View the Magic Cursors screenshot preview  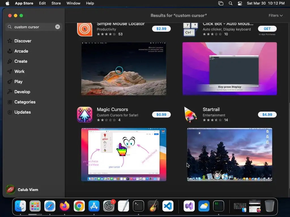[124, 155]
